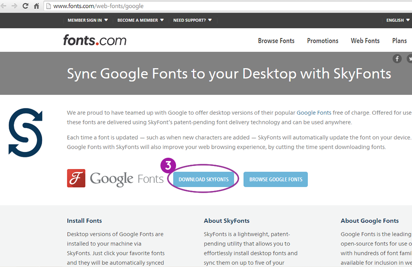Click the browser back arrow
412x267 pixels.
pos(4,6)
